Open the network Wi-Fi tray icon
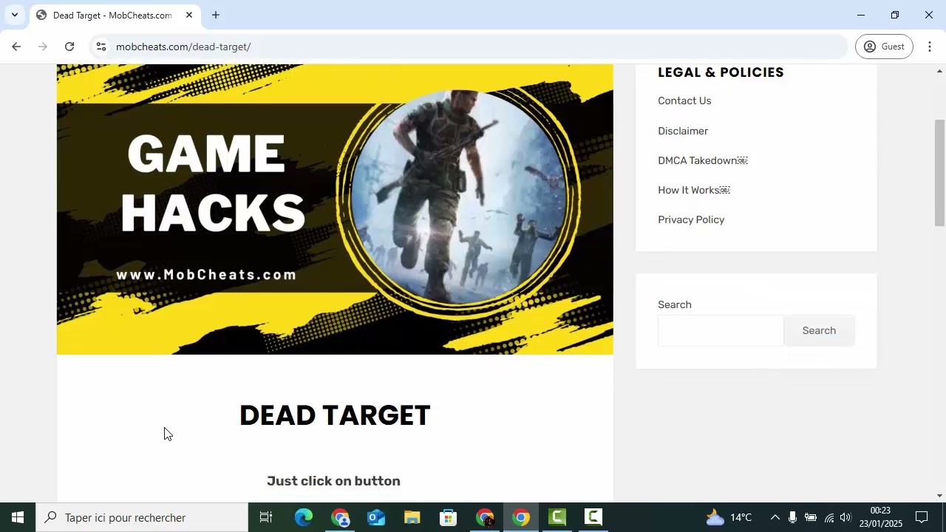The height and width of the screenshot is (532, 946). [828, 517]
